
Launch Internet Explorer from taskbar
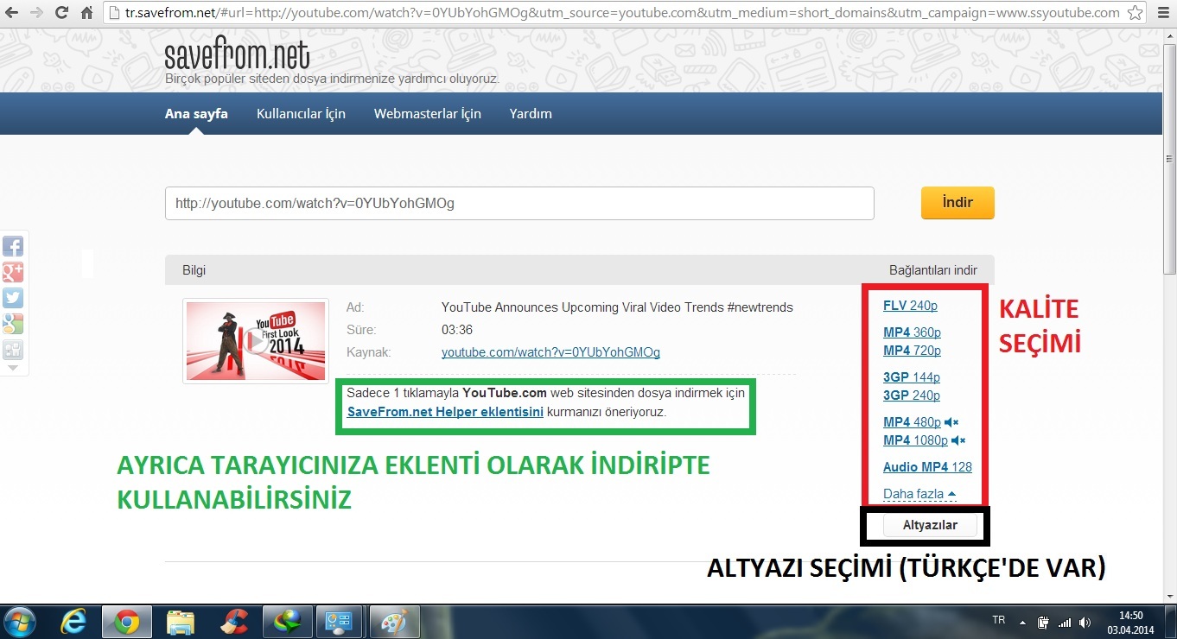click(x=75, y=621)
